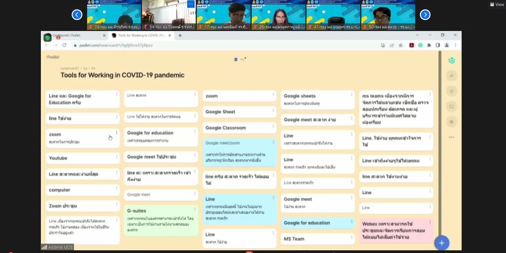Click the participant video thumbnail numbered 26
506x253 pixels.
(x=278, y=15)
